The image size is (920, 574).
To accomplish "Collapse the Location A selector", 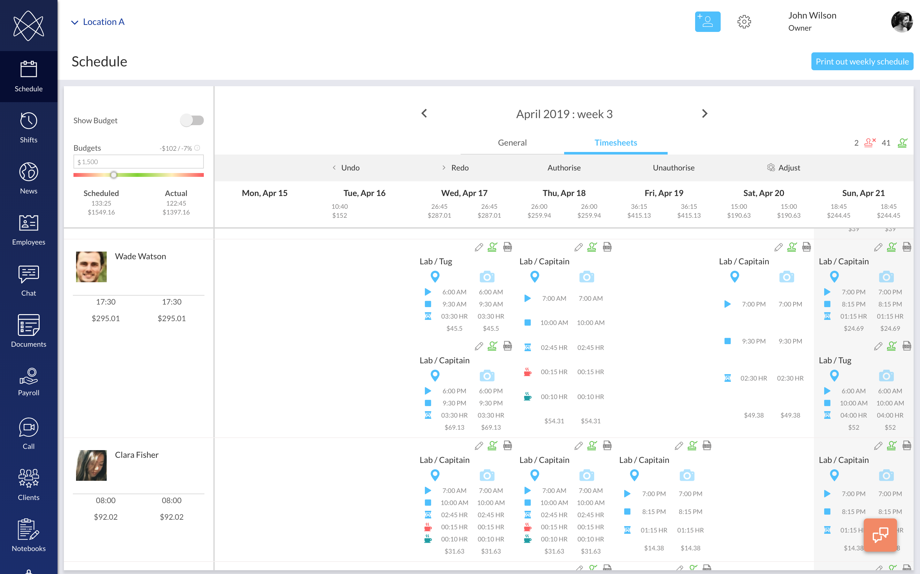I will coord(75,22).
